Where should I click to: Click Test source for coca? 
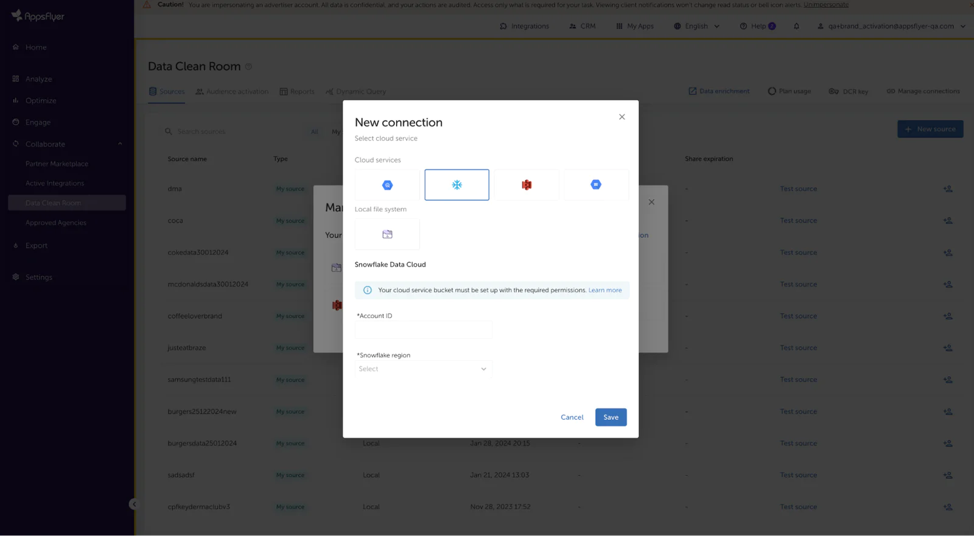click(799, 221)
